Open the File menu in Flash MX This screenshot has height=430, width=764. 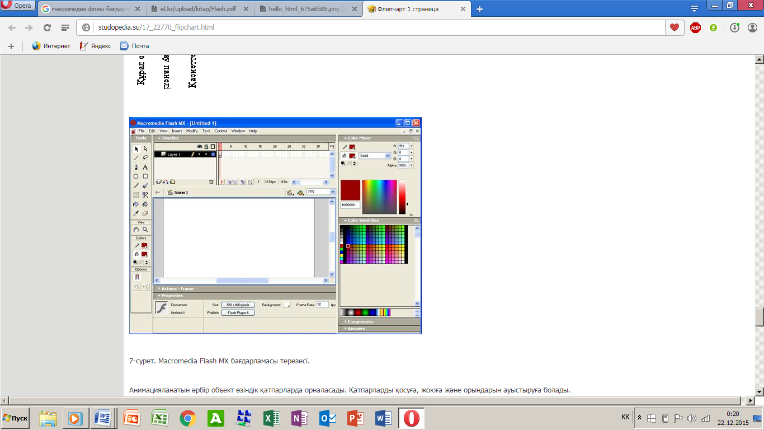142,131
